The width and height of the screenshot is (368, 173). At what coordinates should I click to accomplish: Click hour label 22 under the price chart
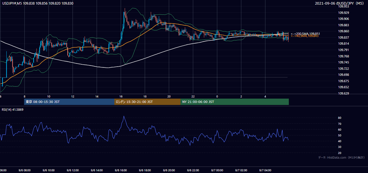(193, 96)
